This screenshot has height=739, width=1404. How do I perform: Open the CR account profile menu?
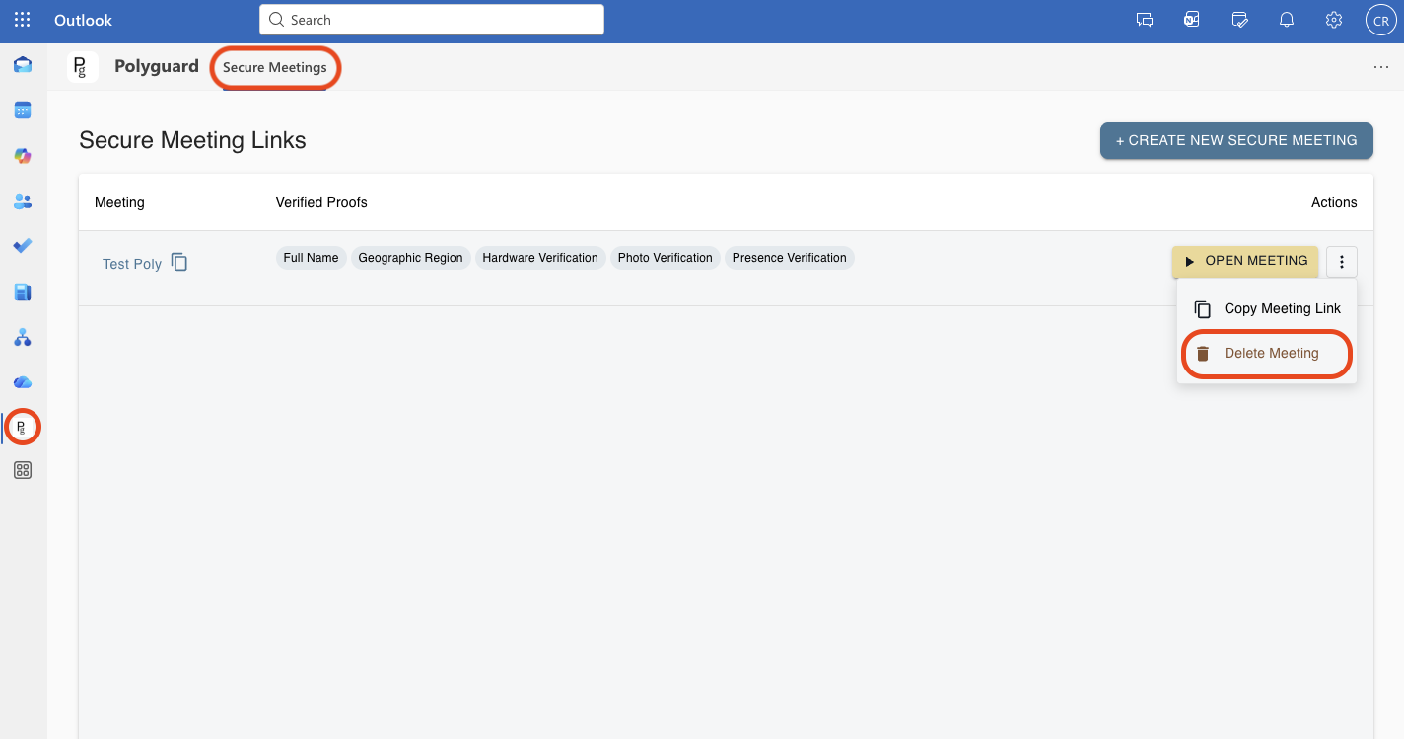coord(1380,20)
